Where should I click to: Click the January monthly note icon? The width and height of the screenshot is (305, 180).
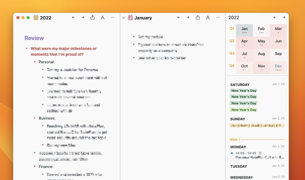pyautogui.click(x=130, y=18)
